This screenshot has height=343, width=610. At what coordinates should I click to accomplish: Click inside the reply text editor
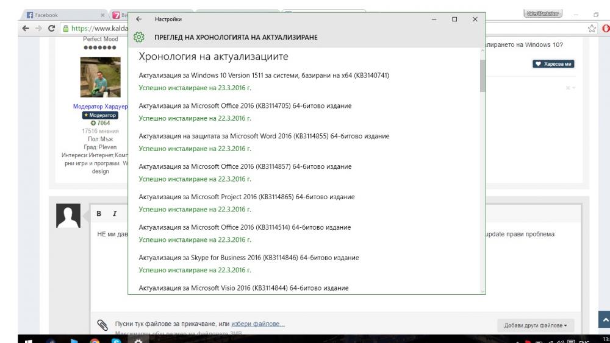(335, 268)
